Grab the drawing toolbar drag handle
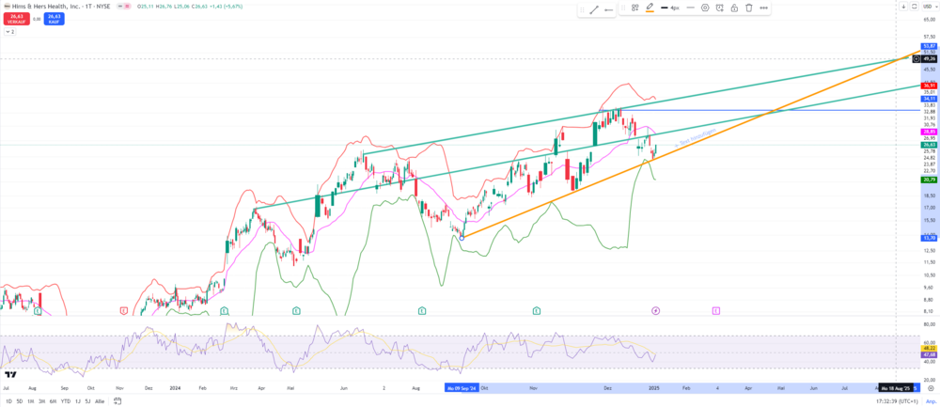The height and width of the screenshot is (407, 940). [x=623, y=8]
